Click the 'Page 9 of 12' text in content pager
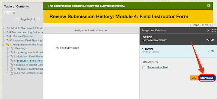This screenshot has width=217, height=99. 200,25
